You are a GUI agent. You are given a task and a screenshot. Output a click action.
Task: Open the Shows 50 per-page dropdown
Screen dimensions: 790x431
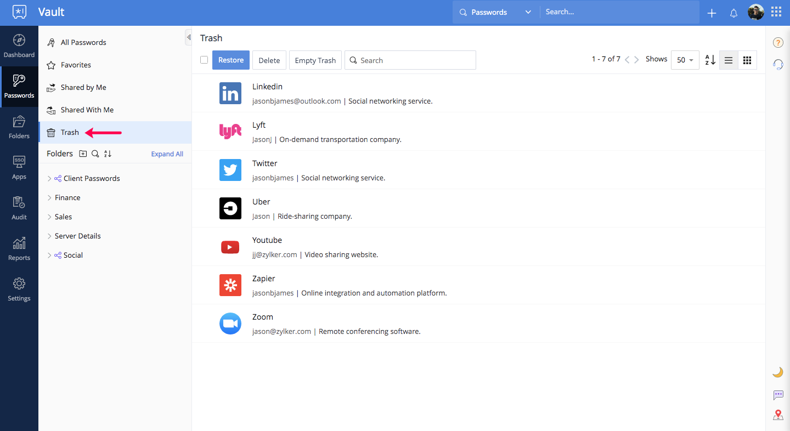[x=685, y=60]
